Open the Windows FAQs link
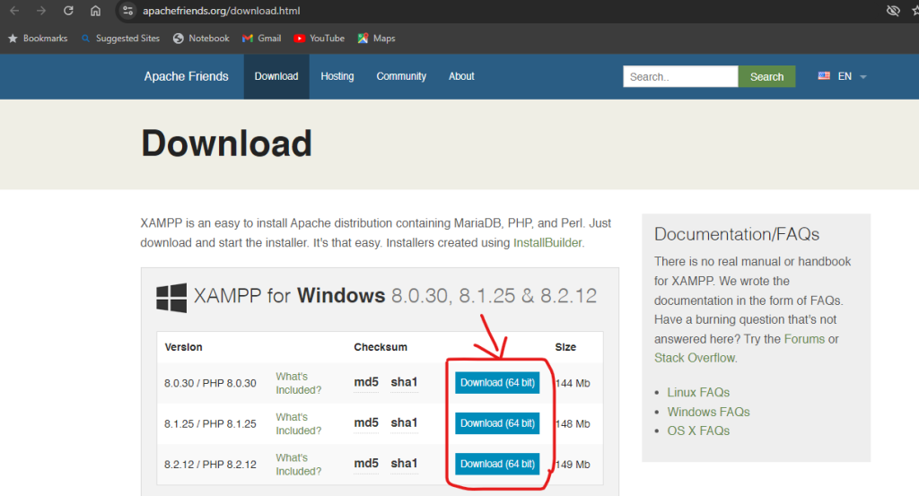The height and width of the screenshot is (496, 919). [708, 412]
